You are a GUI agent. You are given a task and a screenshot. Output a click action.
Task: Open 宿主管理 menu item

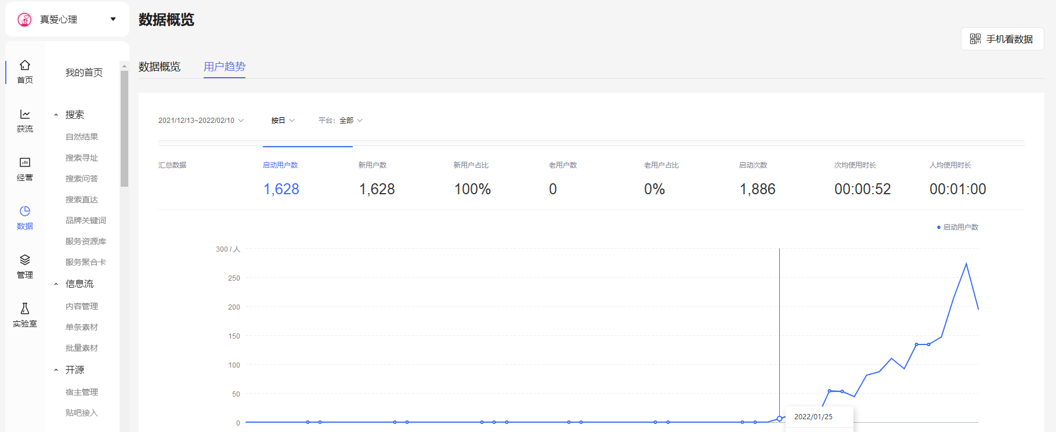click(82, 392)
